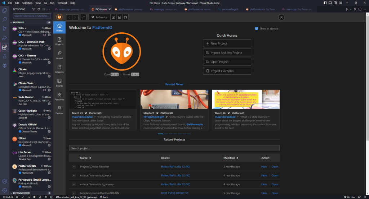
Task: Open the File menu
Action: point(10,3)
